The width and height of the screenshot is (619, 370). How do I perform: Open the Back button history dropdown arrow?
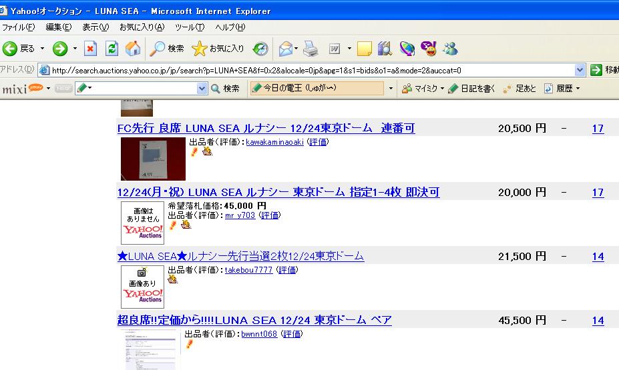click(42, 49)
